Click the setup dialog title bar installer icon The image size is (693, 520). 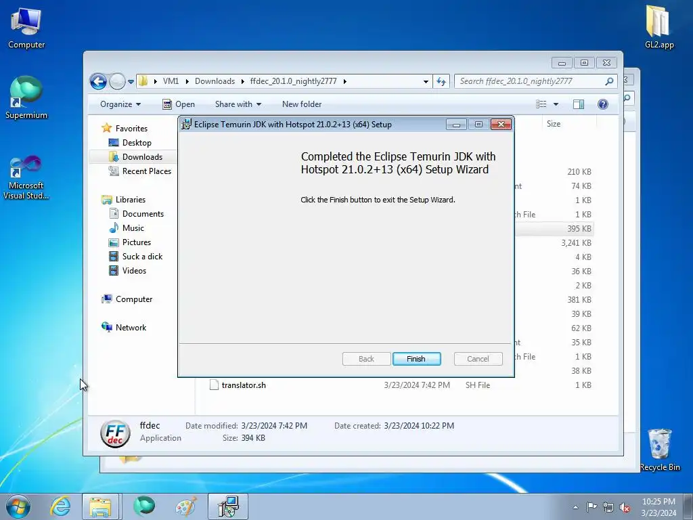187,125
